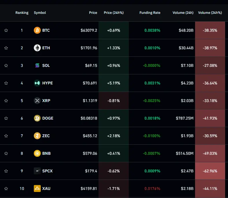Click the -49.03% volume change cell

(210, 153)
